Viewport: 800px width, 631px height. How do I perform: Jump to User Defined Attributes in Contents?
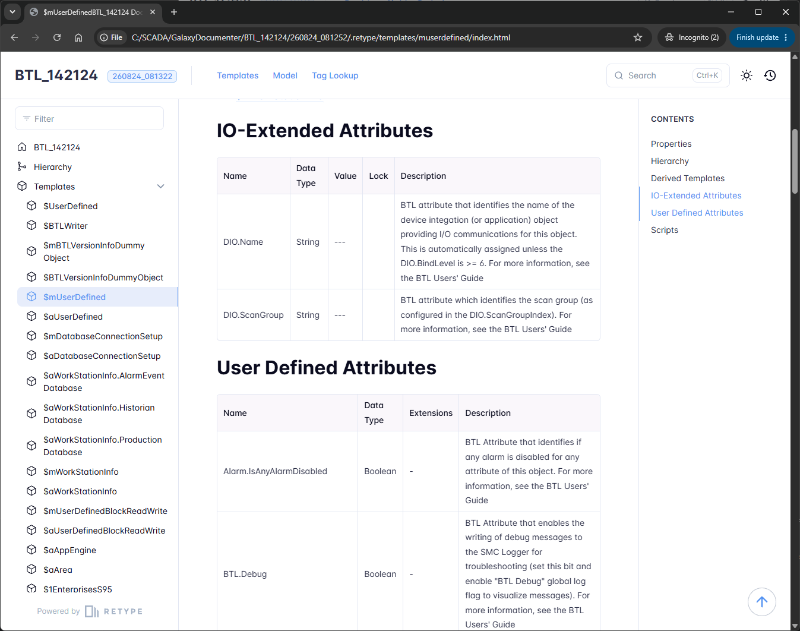point(697,213)
